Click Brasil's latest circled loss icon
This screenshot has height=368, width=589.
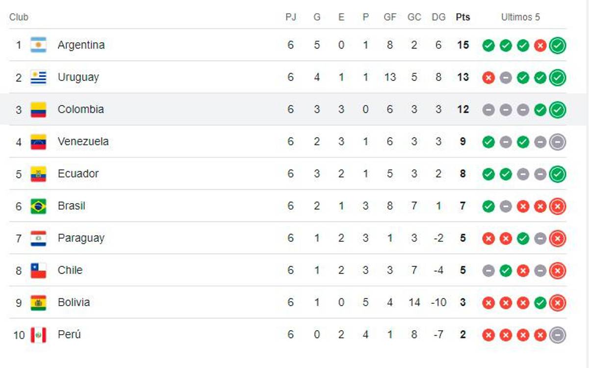click(558, 206)
